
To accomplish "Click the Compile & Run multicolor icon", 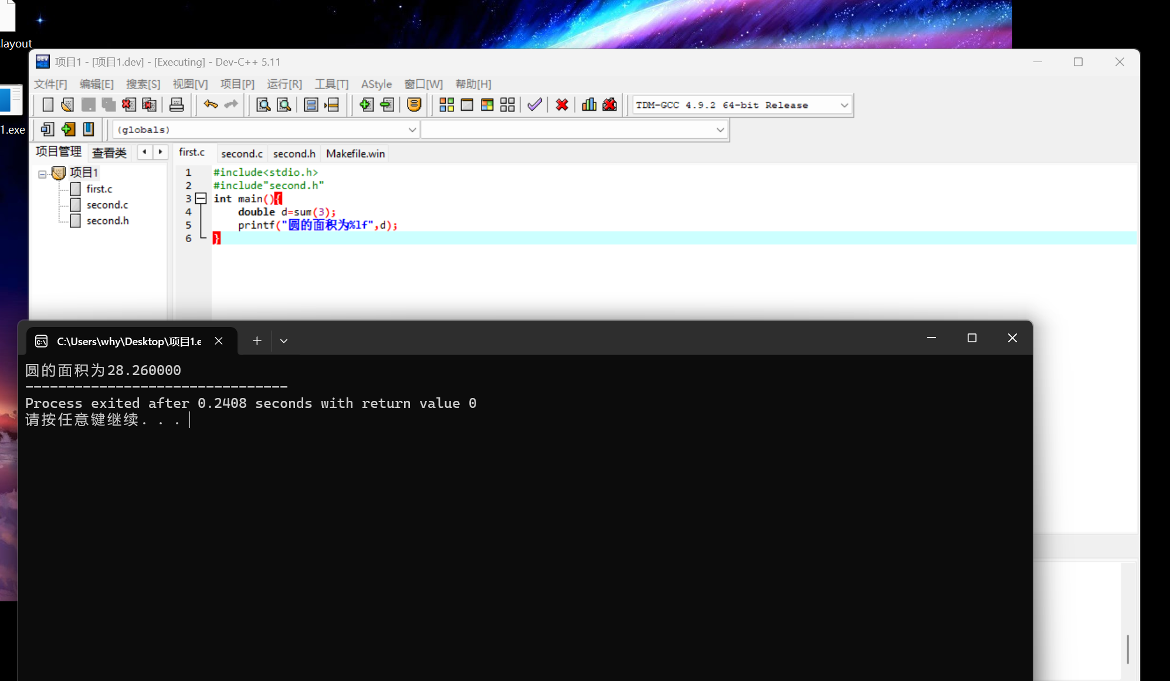I will coord(487,105).
